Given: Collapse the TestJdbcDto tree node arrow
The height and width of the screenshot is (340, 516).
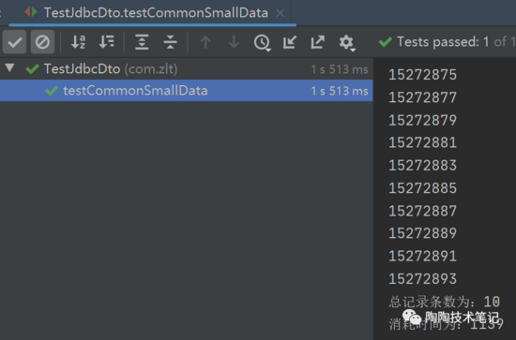Looking at the screenshot, I should [10, 68].
